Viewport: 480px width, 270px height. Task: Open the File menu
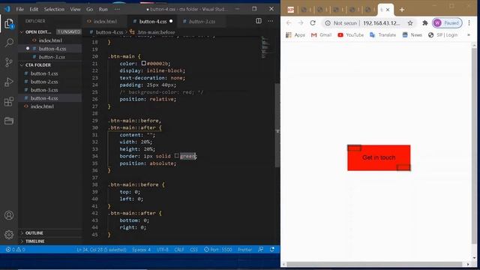[20, 9]
